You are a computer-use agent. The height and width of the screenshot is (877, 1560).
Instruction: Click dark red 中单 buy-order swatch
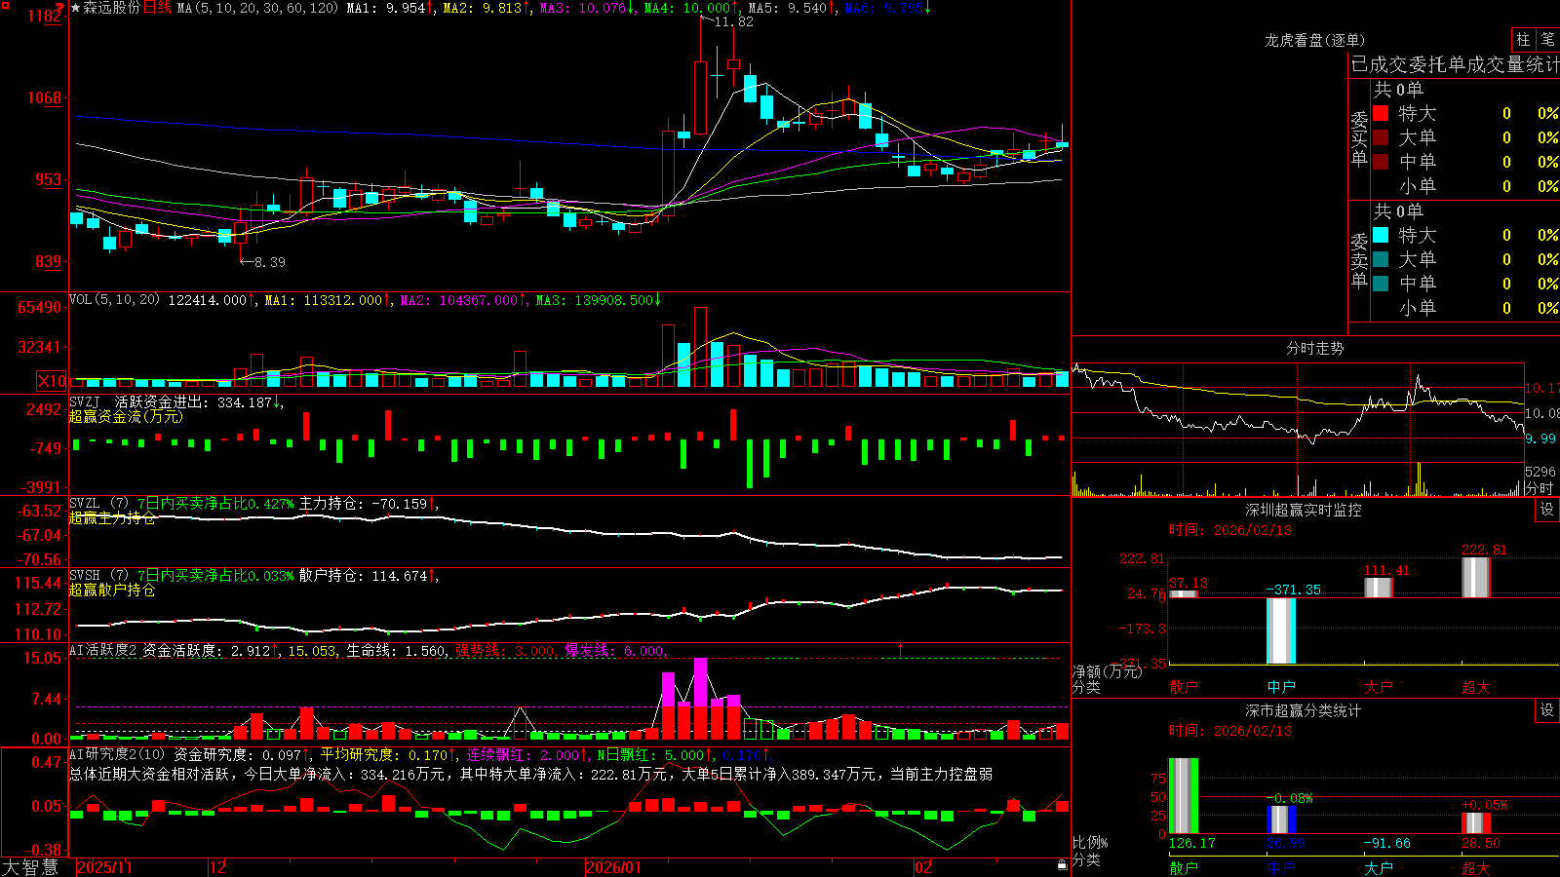[1381, 162]
